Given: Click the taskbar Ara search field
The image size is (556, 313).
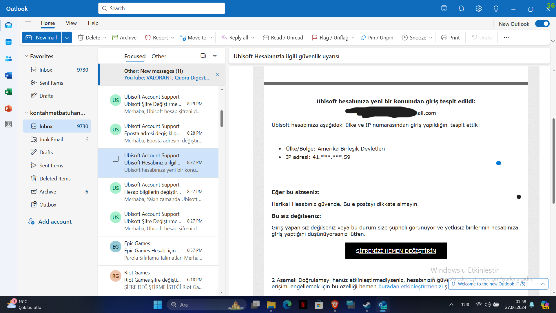Looking at the screenshot, I should tap(207, 305).
